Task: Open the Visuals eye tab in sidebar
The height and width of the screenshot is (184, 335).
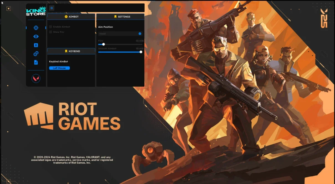Action: point(36,37)
